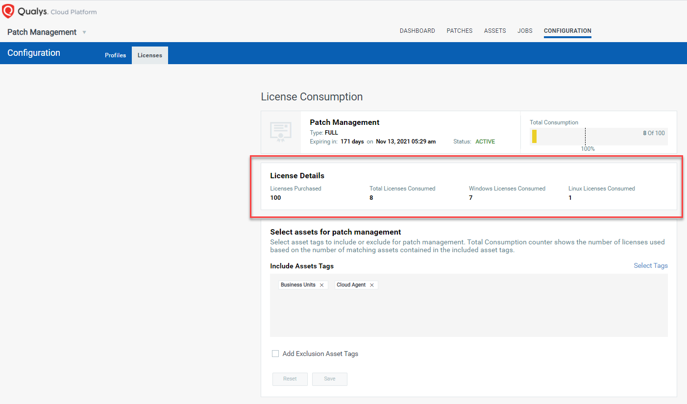Click the Cloud Agent tag label
This screenshot has width=687, height=404.
click(351, 285)
